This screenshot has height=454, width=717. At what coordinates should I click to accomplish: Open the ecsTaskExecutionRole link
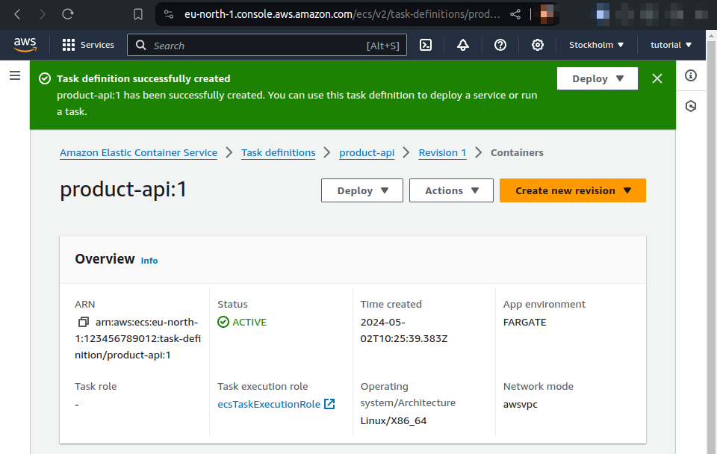tap(269, 404)
